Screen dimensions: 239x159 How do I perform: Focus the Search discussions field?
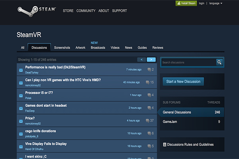(189, 62)
